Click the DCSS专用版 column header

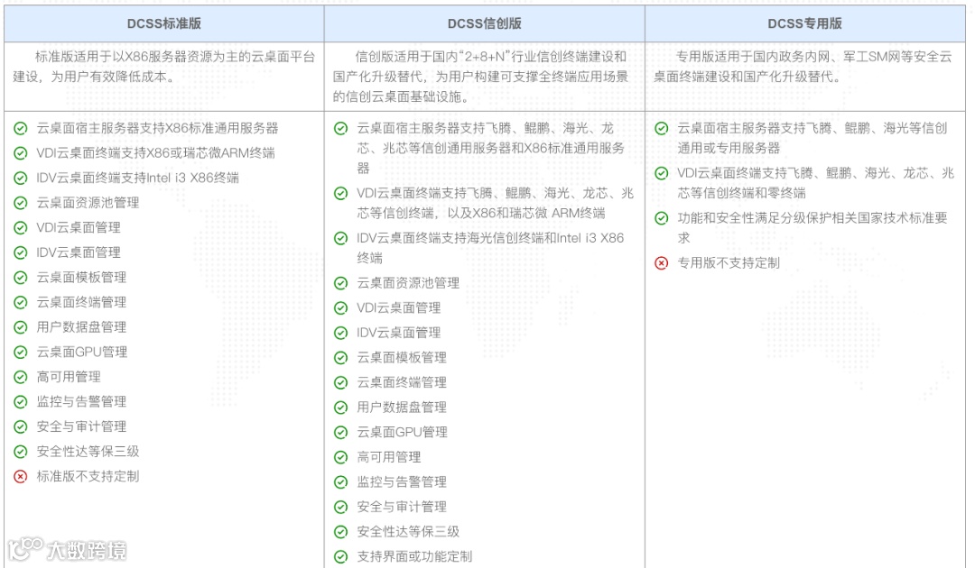click(x=804, y=23)
